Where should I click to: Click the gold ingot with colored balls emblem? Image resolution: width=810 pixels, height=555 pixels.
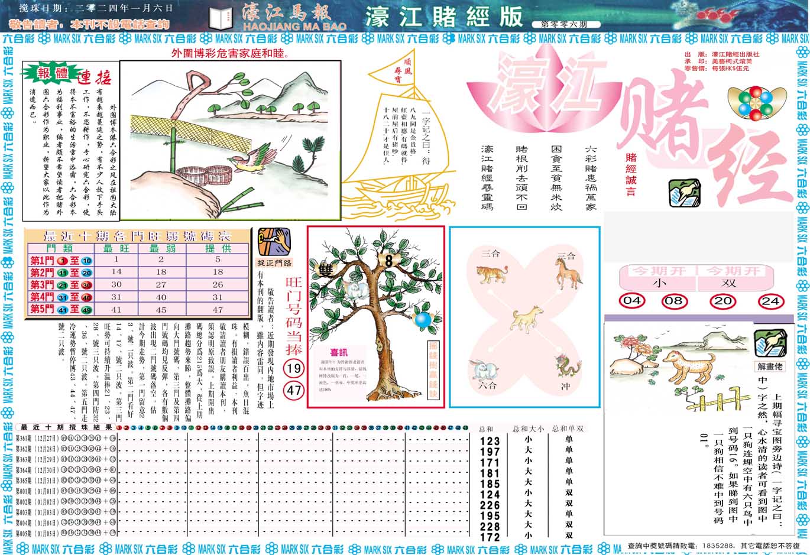pos(756,102)
